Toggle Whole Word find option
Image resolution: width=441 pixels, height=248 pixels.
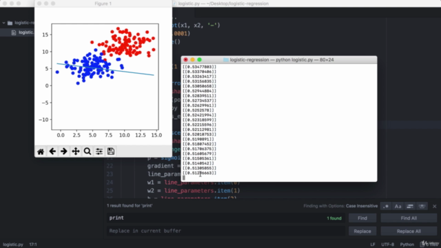pos(422,206)
